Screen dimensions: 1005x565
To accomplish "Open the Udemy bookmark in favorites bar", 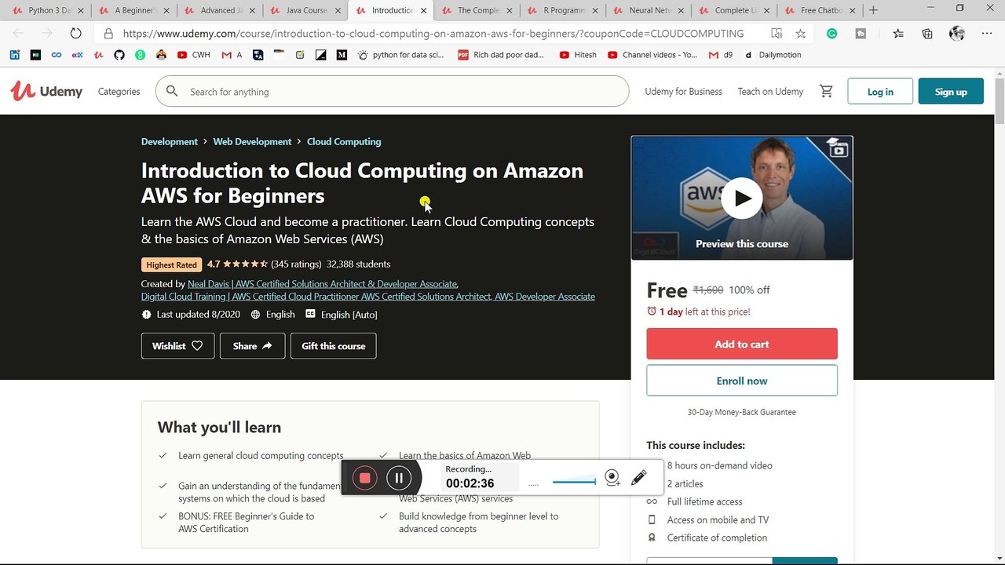I will 98,55.
